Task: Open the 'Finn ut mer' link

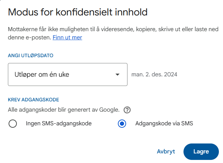Action: [x=67, y=37]
